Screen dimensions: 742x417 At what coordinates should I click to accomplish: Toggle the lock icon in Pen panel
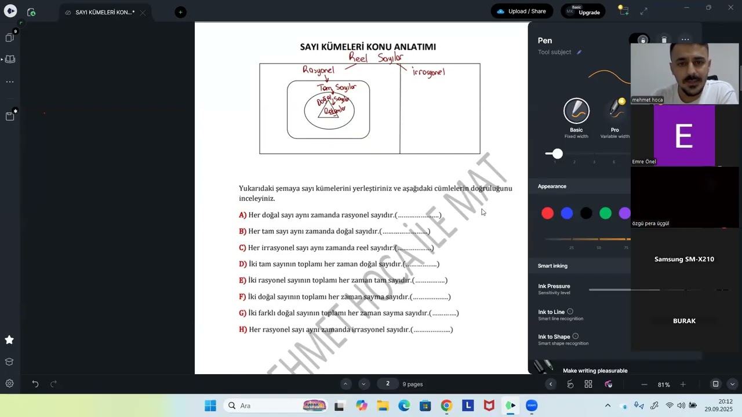(x=642, y=40)
